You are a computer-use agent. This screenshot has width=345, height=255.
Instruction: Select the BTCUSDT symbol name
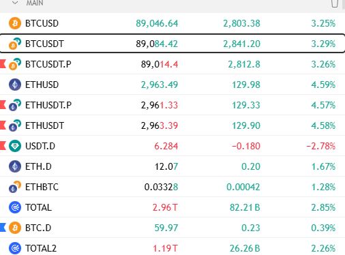click(x=44, y=44)
